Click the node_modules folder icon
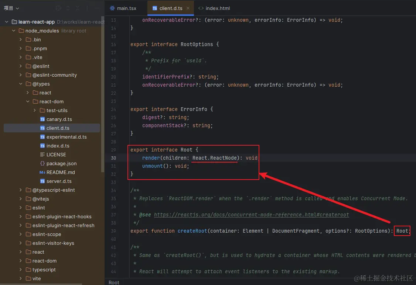 click(21, 31)
